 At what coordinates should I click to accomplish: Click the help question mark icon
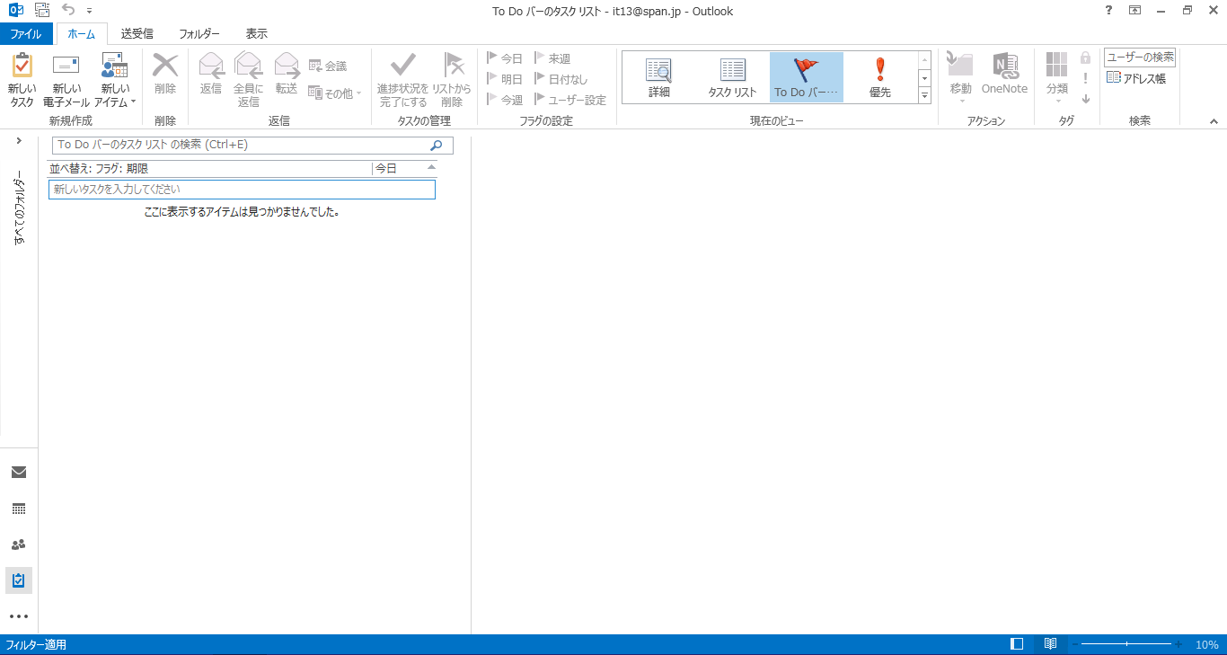(1108, 11)
